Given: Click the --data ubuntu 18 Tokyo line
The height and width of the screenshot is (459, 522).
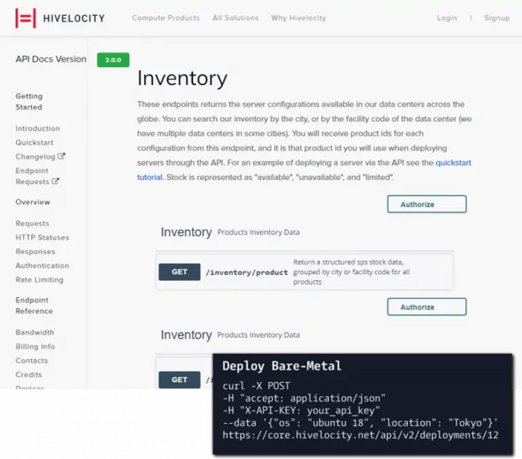Looking at the screenshot, I should [x=360, y=422].
